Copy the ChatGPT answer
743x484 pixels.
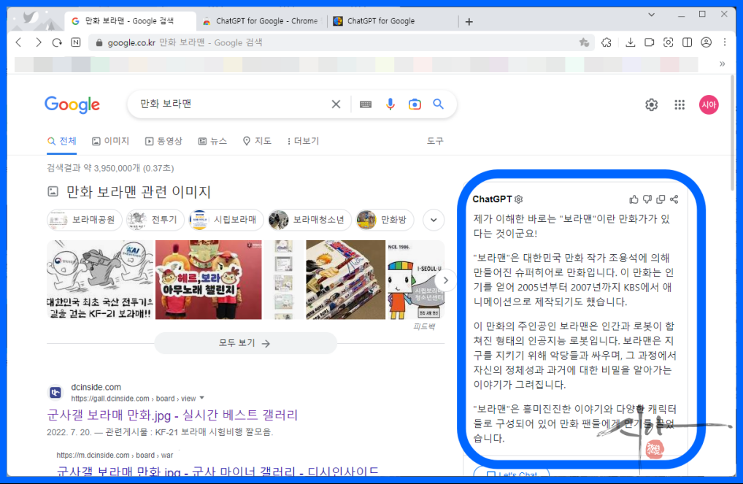[661, 199]
